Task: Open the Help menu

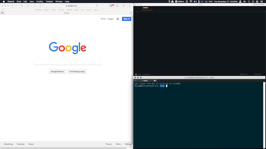Action: [x=67, y=2]
